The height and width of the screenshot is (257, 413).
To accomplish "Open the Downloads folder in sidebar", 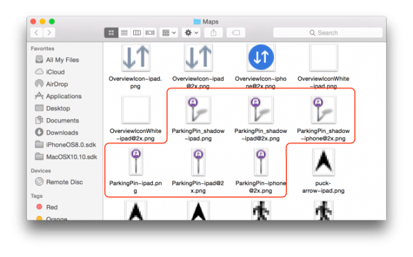I will (x=62, y=132).
